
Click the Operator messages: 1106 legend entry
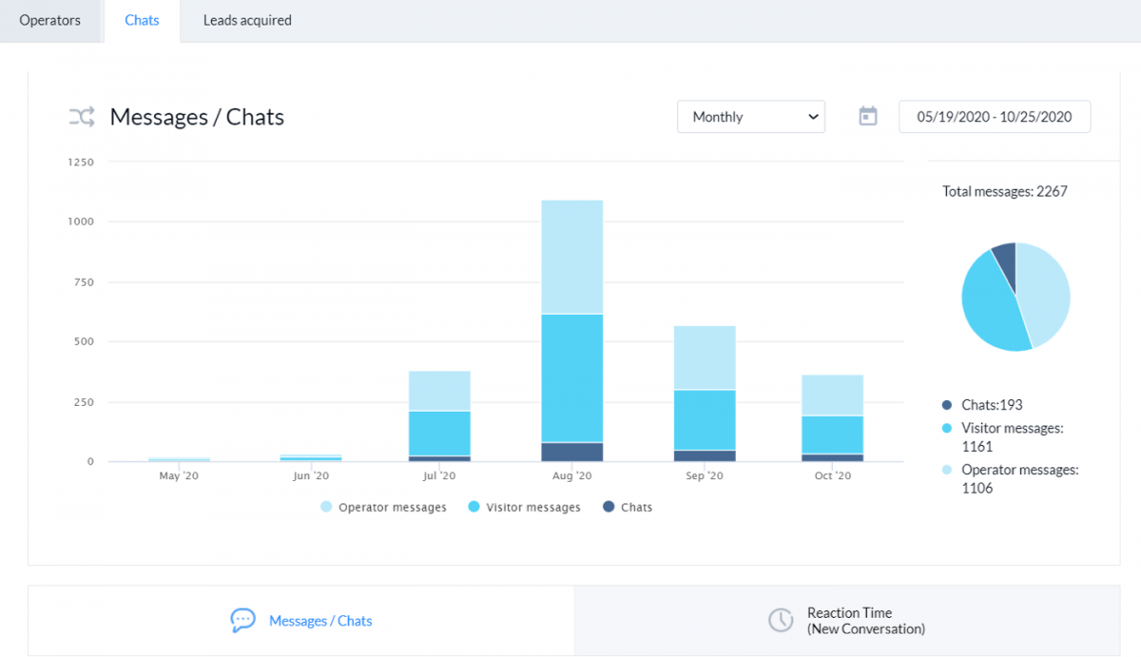pyautogui.click(x=1010, y=479)
